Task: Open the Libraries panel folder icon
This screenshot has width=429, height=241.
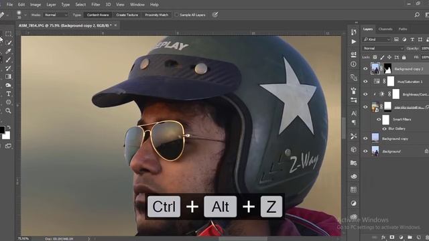Action: point(353,163)
